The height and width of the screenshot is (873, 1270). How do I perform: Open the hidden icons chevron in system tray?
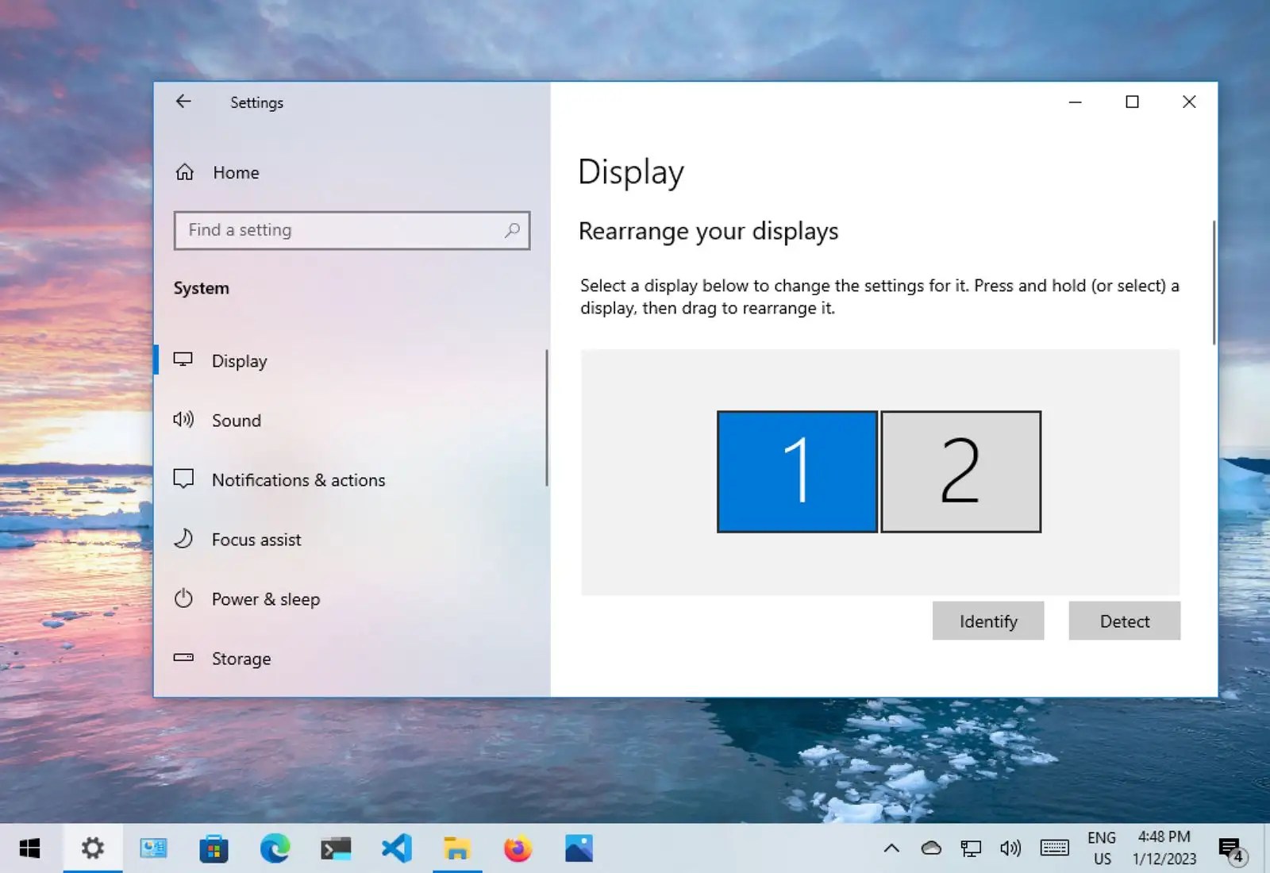891,848
